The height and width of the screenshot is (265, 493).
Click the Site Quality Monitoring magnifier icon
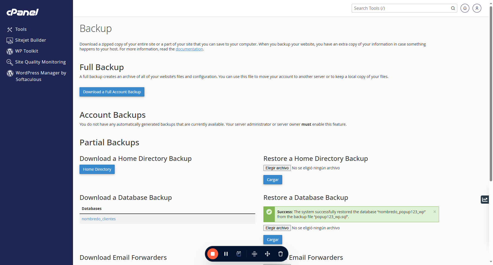(10, 62)
